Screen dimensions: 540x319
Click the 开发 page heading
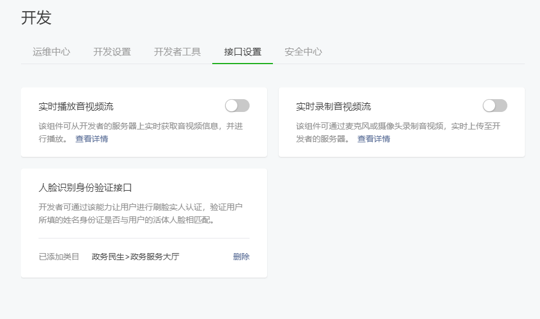click(36, 18)
